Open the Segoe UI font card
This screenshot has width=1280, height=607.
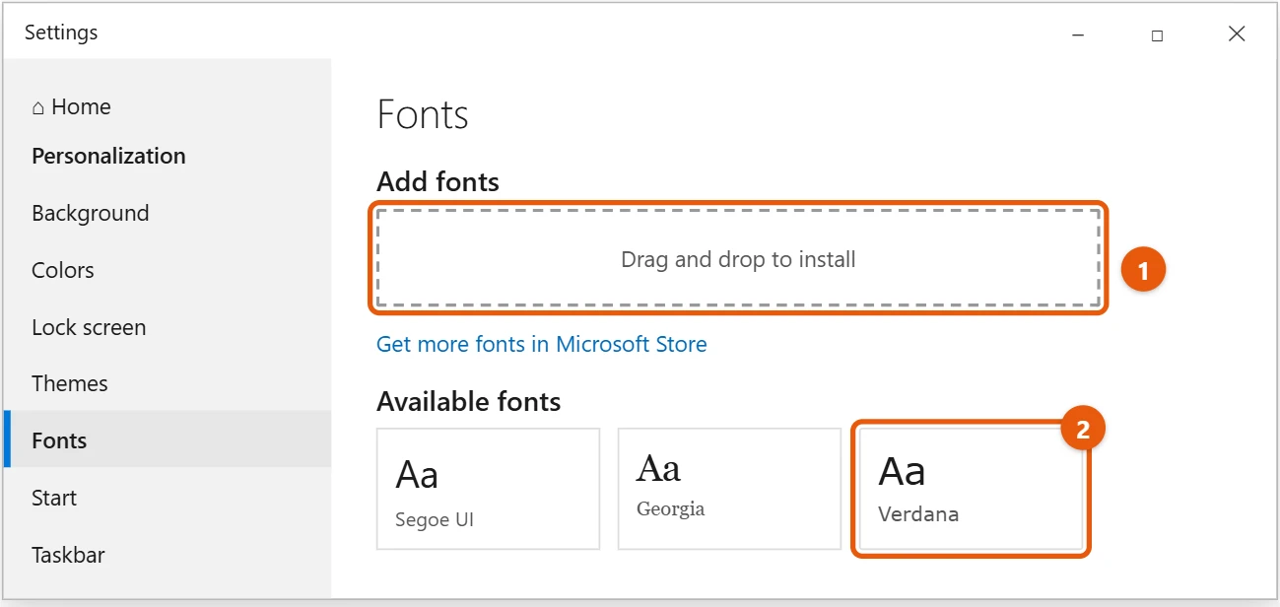(489, 489)
